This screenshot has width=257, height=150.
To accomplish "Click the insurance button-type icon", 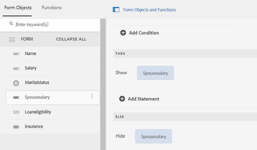I will click(16, 127).
